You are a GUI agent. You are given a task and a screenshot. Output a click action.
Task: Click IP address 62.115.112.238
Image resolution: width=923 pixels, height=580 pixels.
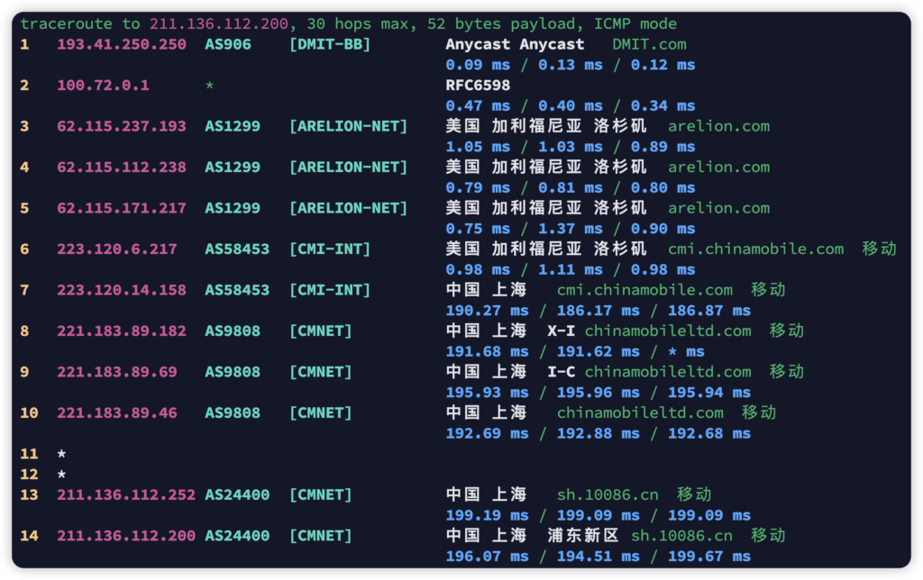click(122, 167)
